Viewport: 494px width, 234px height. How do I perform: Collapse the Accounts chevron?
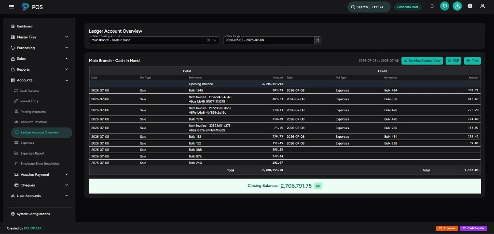pyautogui.click(x=67, y=80)
